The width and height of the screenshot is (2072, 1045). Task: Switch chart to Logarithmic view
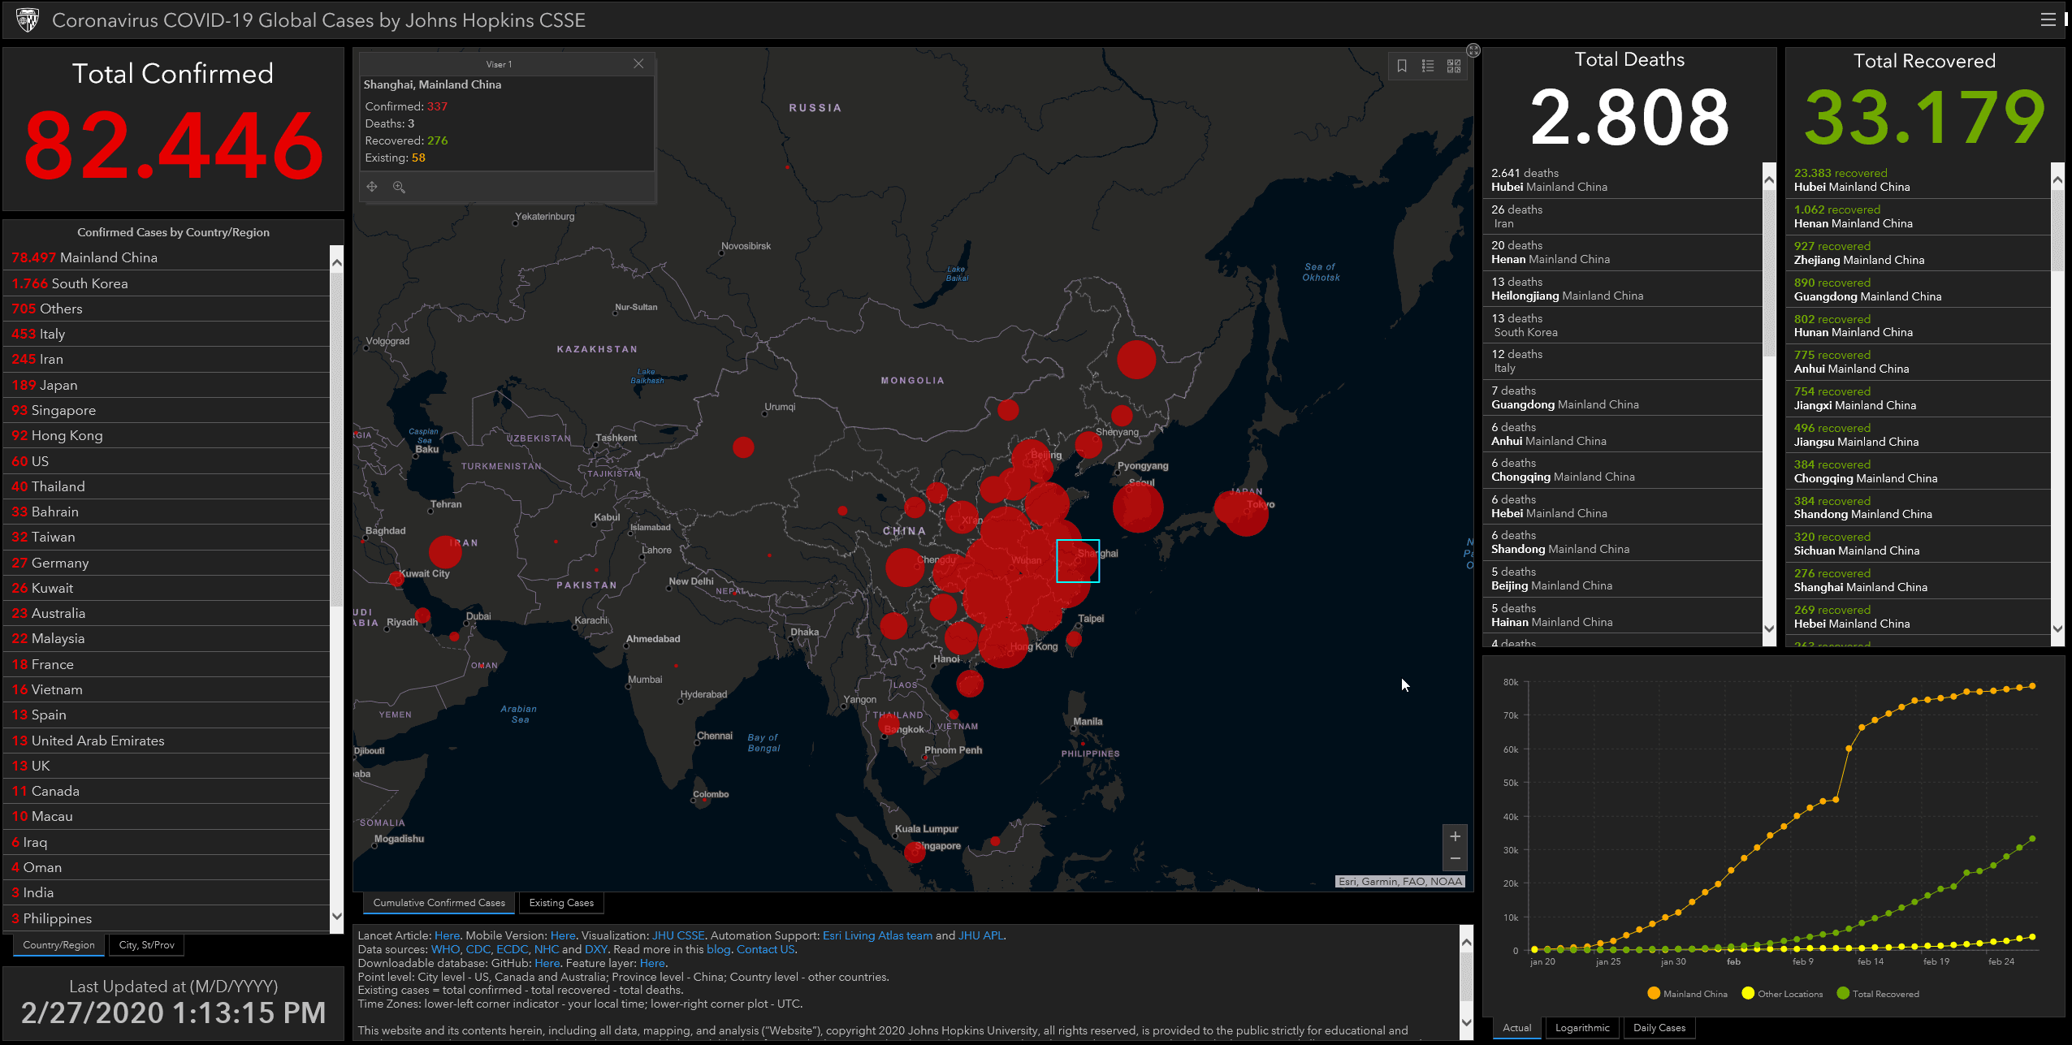pyautogui.click(x=1581, y=1028)
